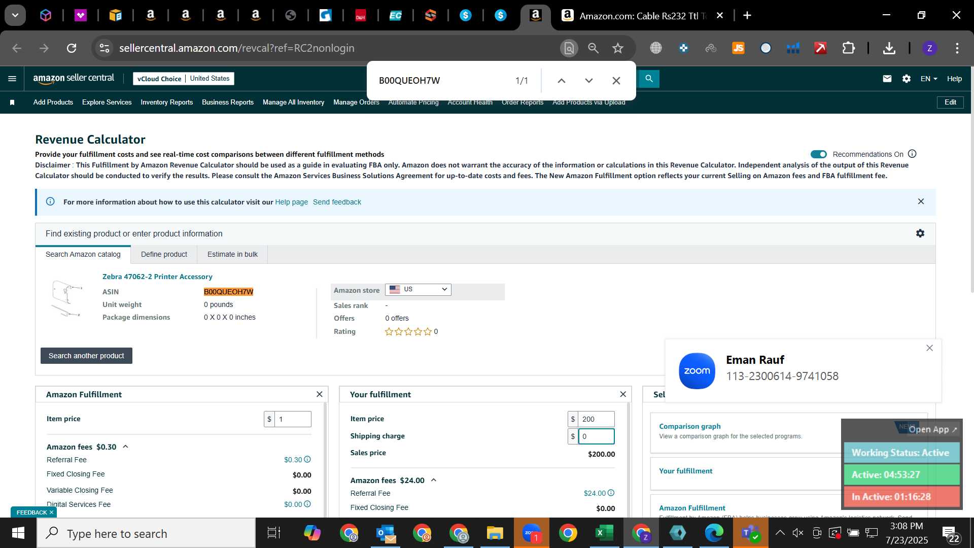Click the Chrome address bar URL
The height and width of the screenshot is (548, 974).
click(x=236, y=48)
